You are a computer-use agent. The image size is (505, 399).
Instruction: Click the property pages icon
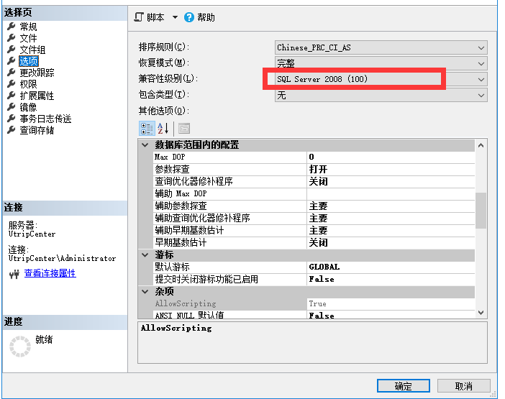pos(184,129)
